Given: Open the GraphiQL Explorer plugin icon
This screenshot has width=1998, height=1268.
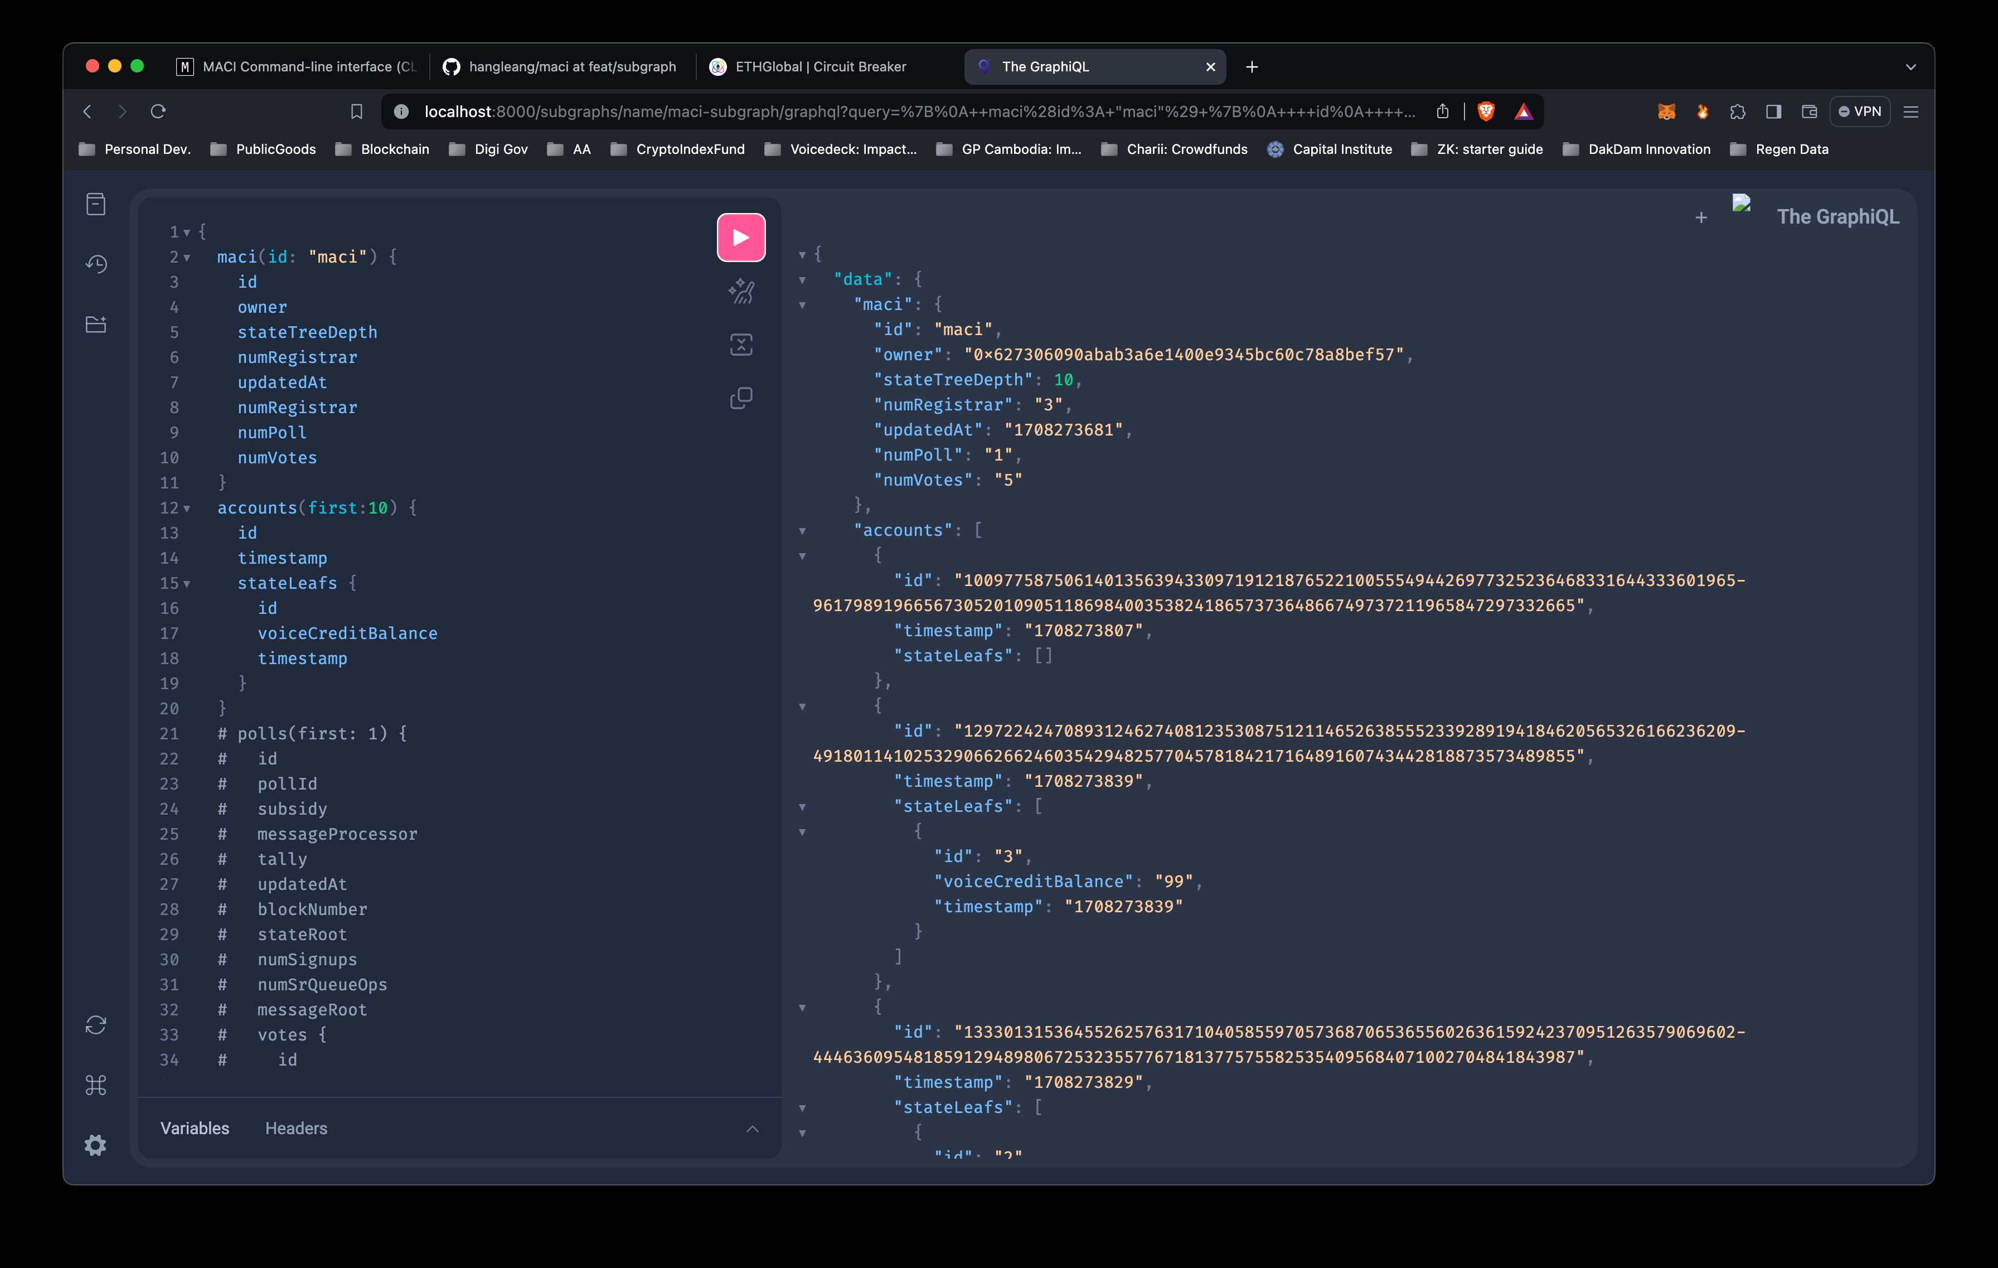Looking at the screenshot, I should pyautogui.click(x=96, y=325).
